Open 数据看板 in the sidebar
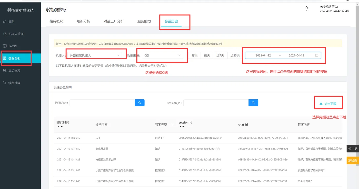This screenshot has width=359, height=189. [21, 58]
